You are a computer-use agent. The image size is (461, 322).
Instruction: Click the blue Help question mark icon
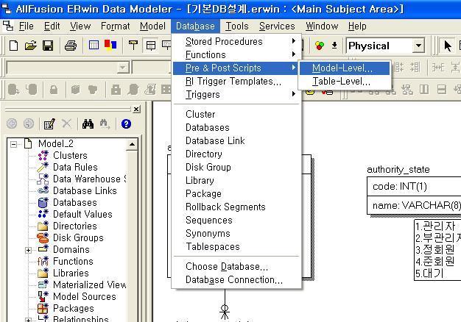pyautogui.click(x=126, y=124)
